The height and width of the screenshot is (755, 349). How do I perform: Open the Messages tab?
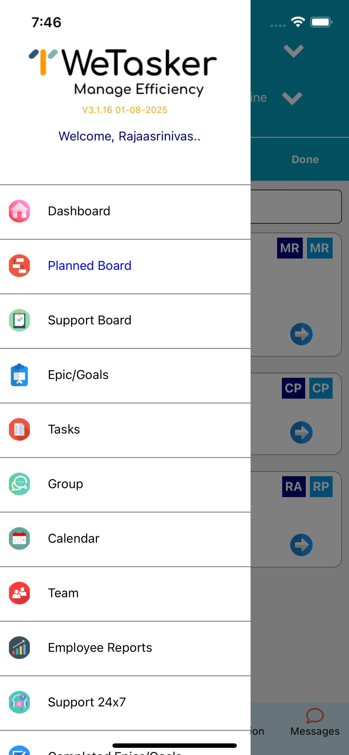click(x=315, y=722)
